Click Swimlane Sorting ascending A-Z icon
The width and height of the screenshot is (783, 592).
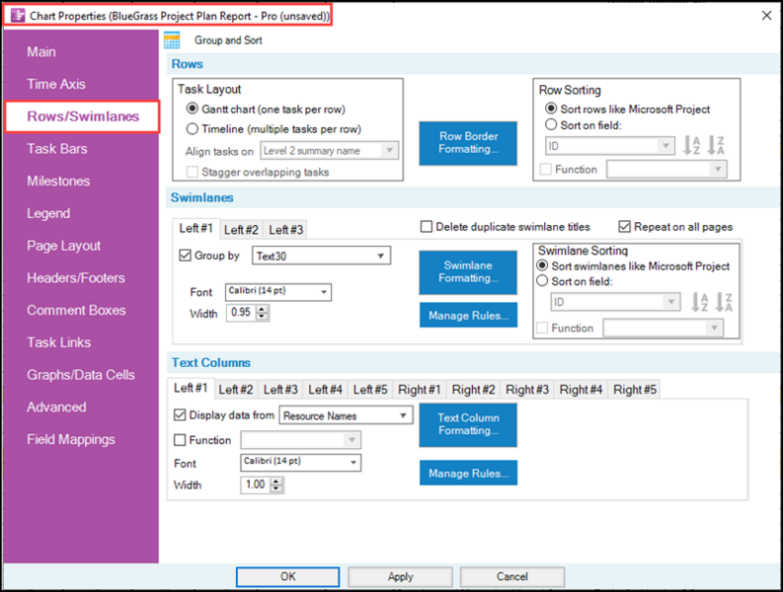[700, 302]
